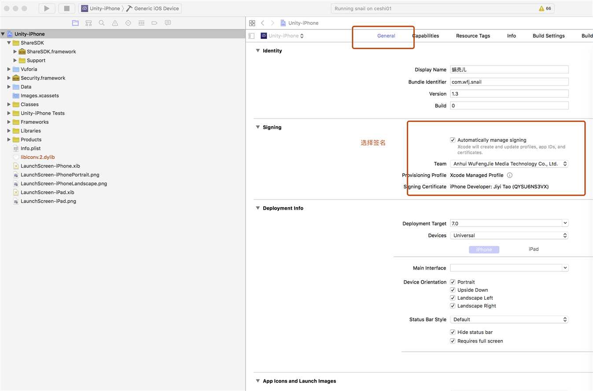Select the iPad device segment
593x391 pixels.
coord(534,249)
